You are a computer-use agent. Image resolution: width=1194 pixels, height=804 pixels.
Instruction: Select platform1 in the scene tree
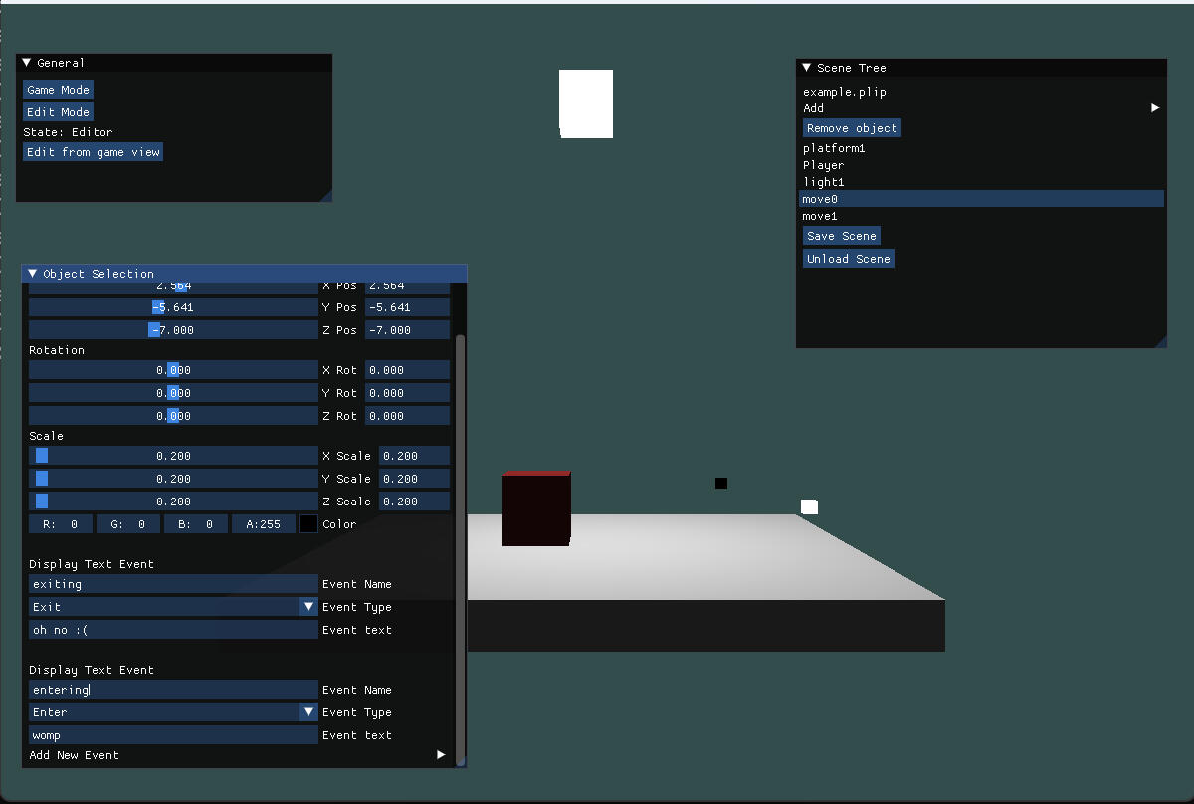coord(834,148)
